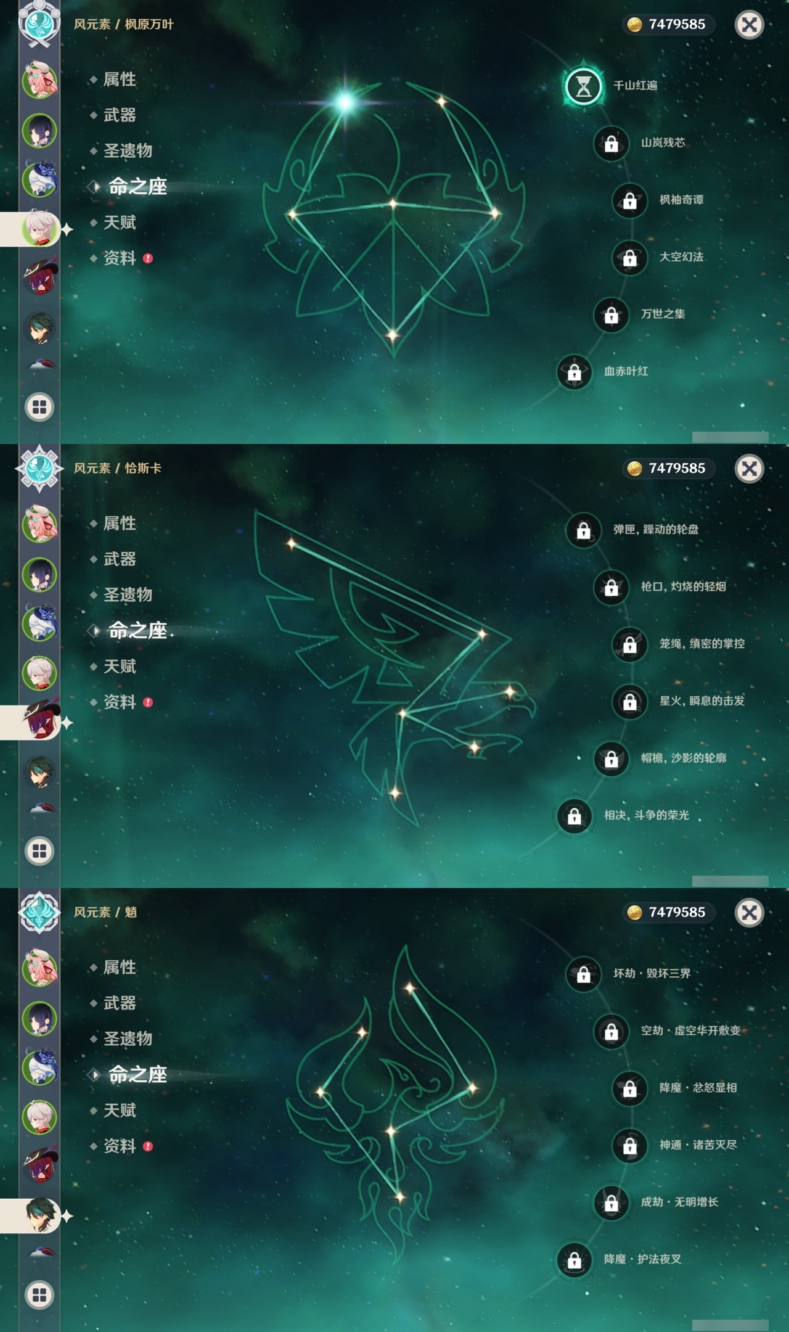This screenshot has width=789, height=1332.
Task: Choose the 相决, 斗争的荣光 locked node
Action: click(x=574, y=816)
